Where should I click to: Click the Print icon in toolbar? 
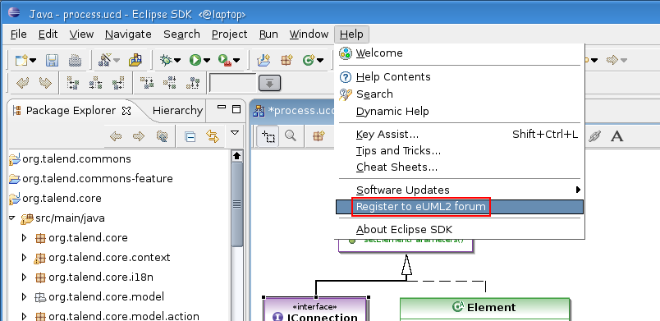point(75,61)
